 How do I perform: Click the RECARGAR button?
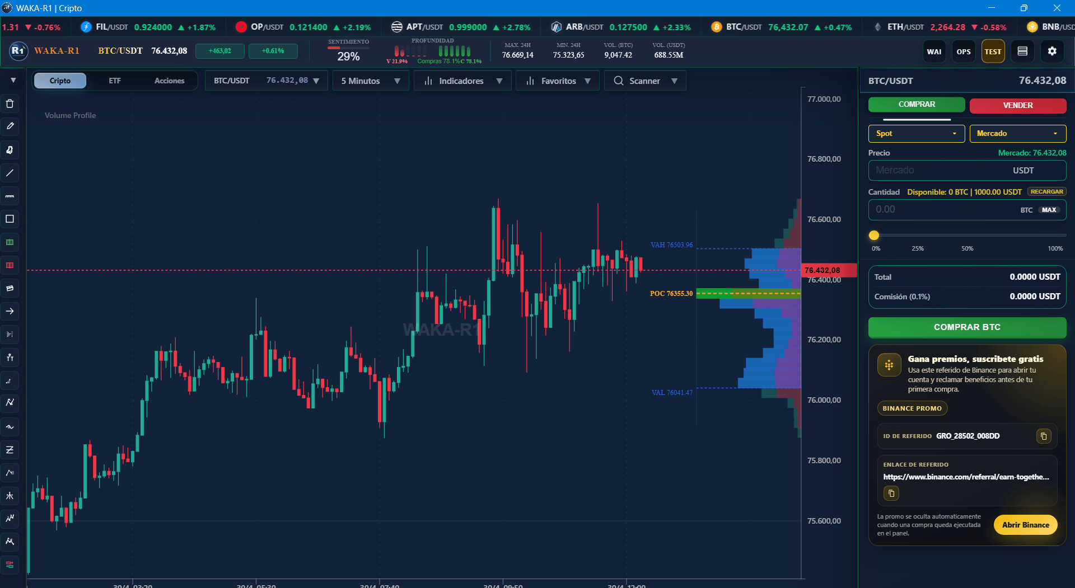coord(1046,192)
